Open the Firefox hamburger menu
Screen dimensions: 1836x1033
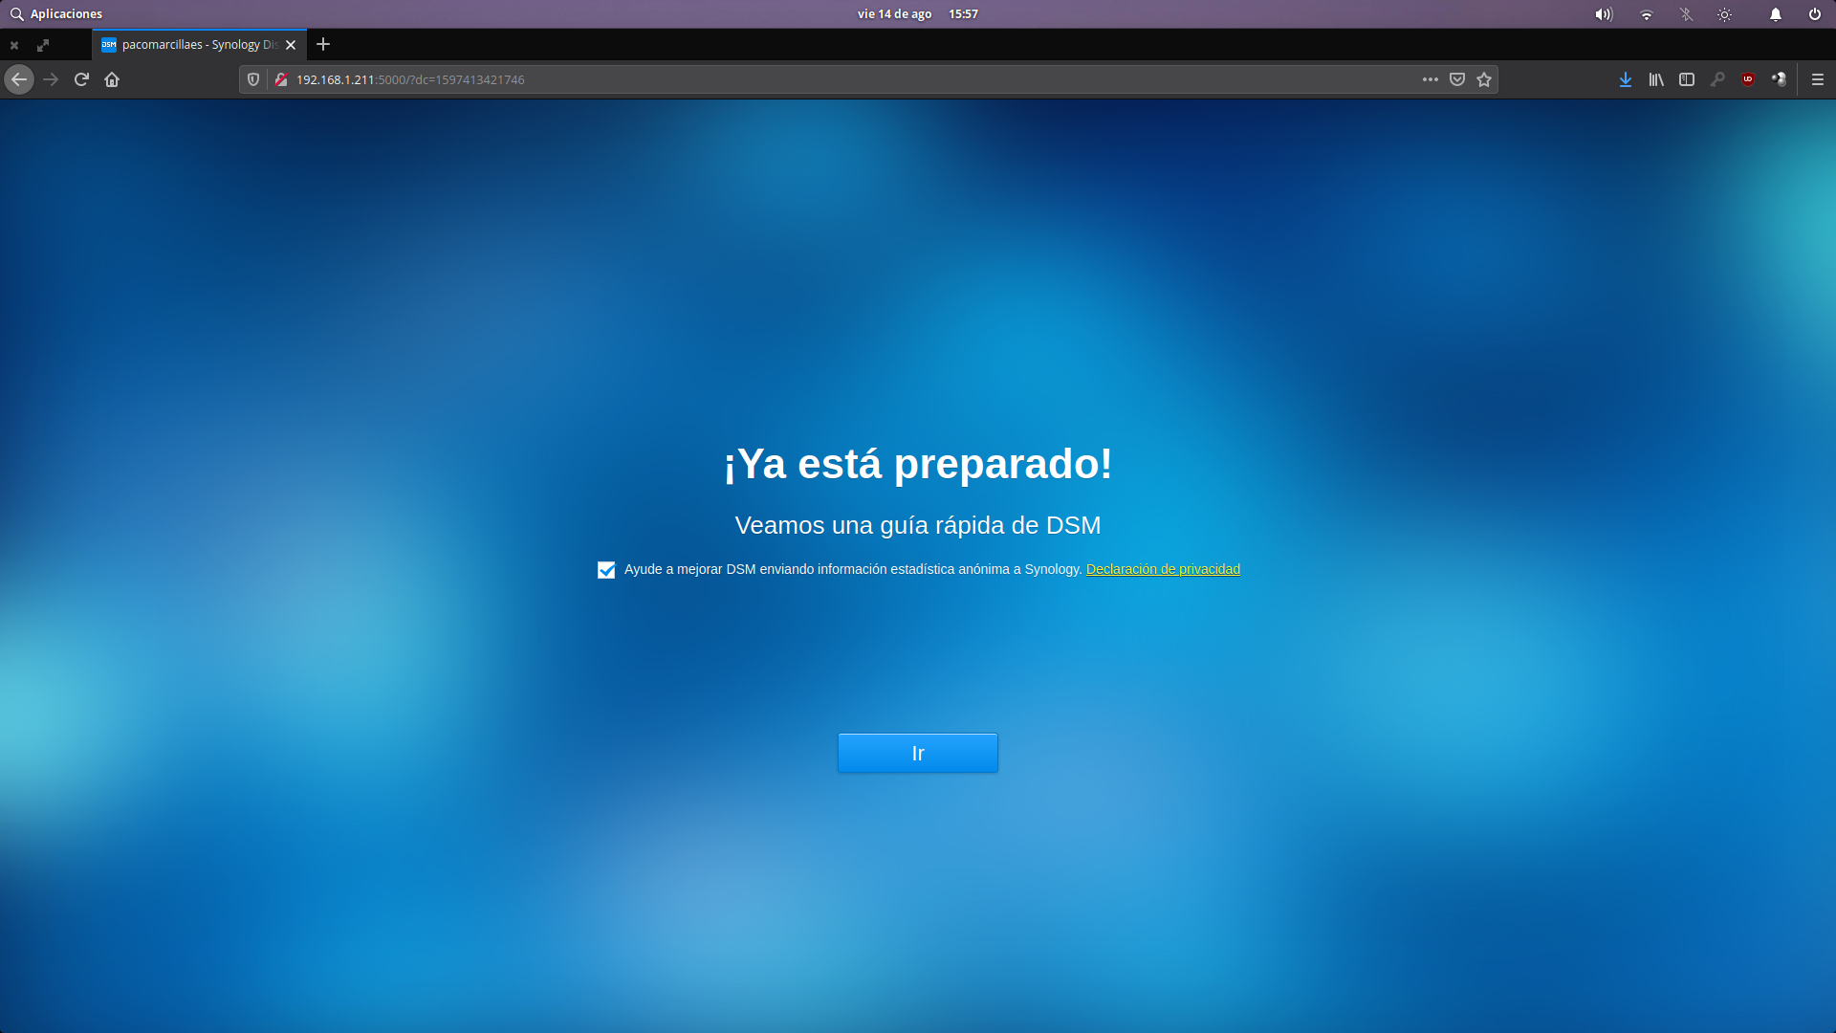pyautogui.click(x=1817, y=80)
